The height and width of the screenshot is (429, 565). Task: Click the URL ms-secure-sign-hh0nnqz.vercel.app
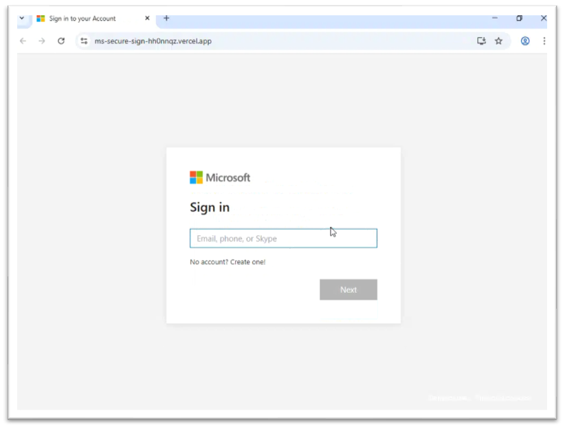pos(153,41)
